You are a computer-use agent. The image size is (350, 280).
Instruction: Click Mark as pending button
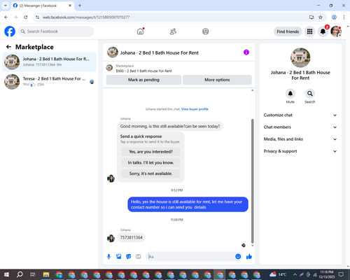(143, 80)
